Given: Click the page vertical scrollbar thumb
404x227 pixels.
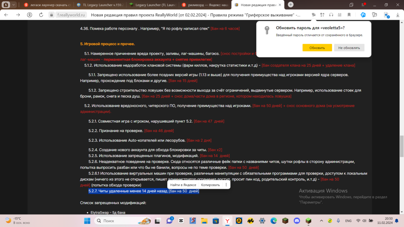Looking at the screenshot, I should click(x=402, y=146).
